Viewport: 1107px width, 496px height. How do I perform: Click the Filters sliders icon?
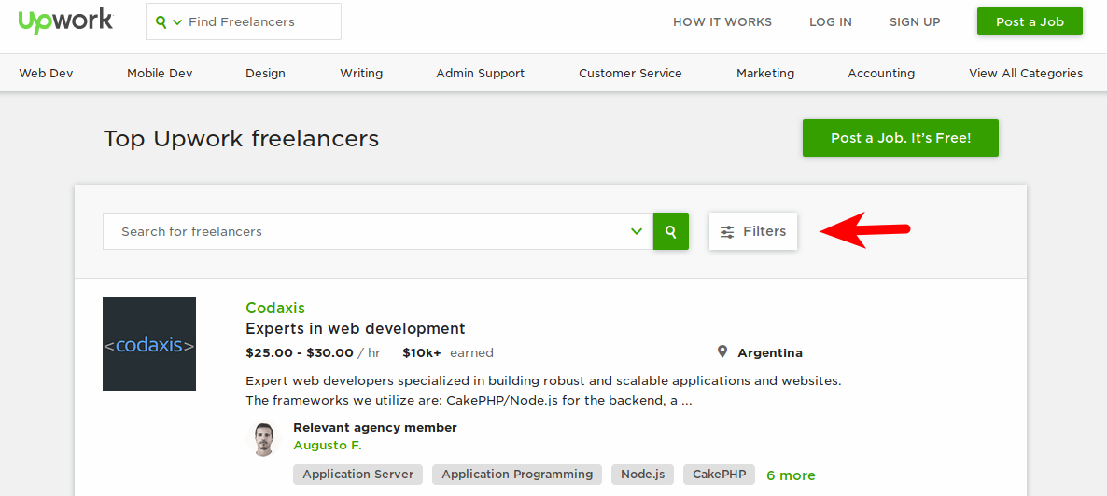(727, 232)
